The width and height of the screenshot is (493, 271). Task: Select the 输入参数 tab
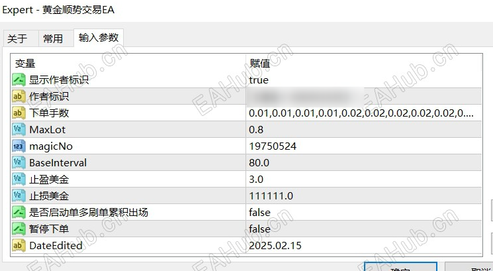(99, 38)
